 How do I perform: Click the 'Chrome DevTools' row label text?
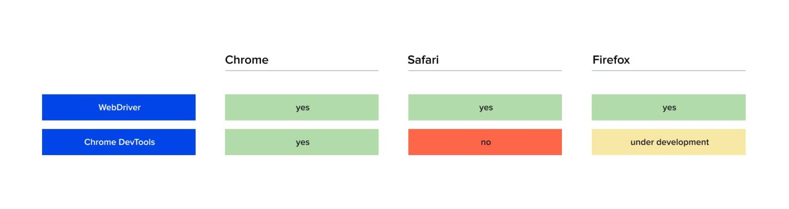(120, 142)
